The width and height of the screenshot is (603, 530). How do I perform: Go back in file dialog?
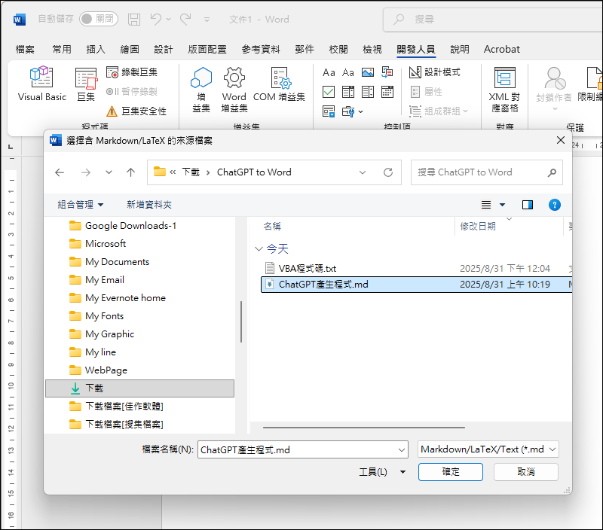[x=60, y=172]
